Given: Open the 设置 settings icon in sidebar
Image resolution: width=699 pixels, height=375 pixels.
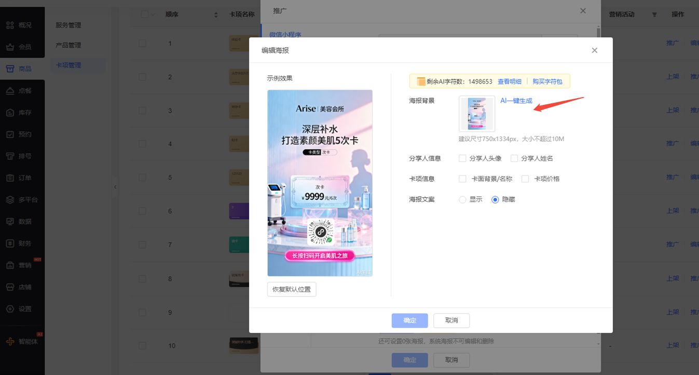Looking at the screenshot, I should coord(10,309).
